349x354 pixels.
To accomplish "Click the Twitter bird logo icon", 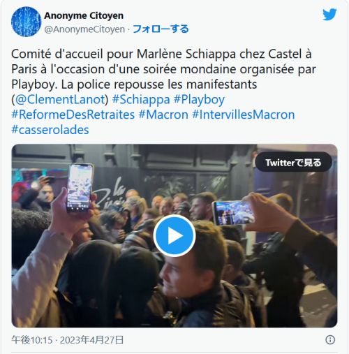I will coord(329,15).
